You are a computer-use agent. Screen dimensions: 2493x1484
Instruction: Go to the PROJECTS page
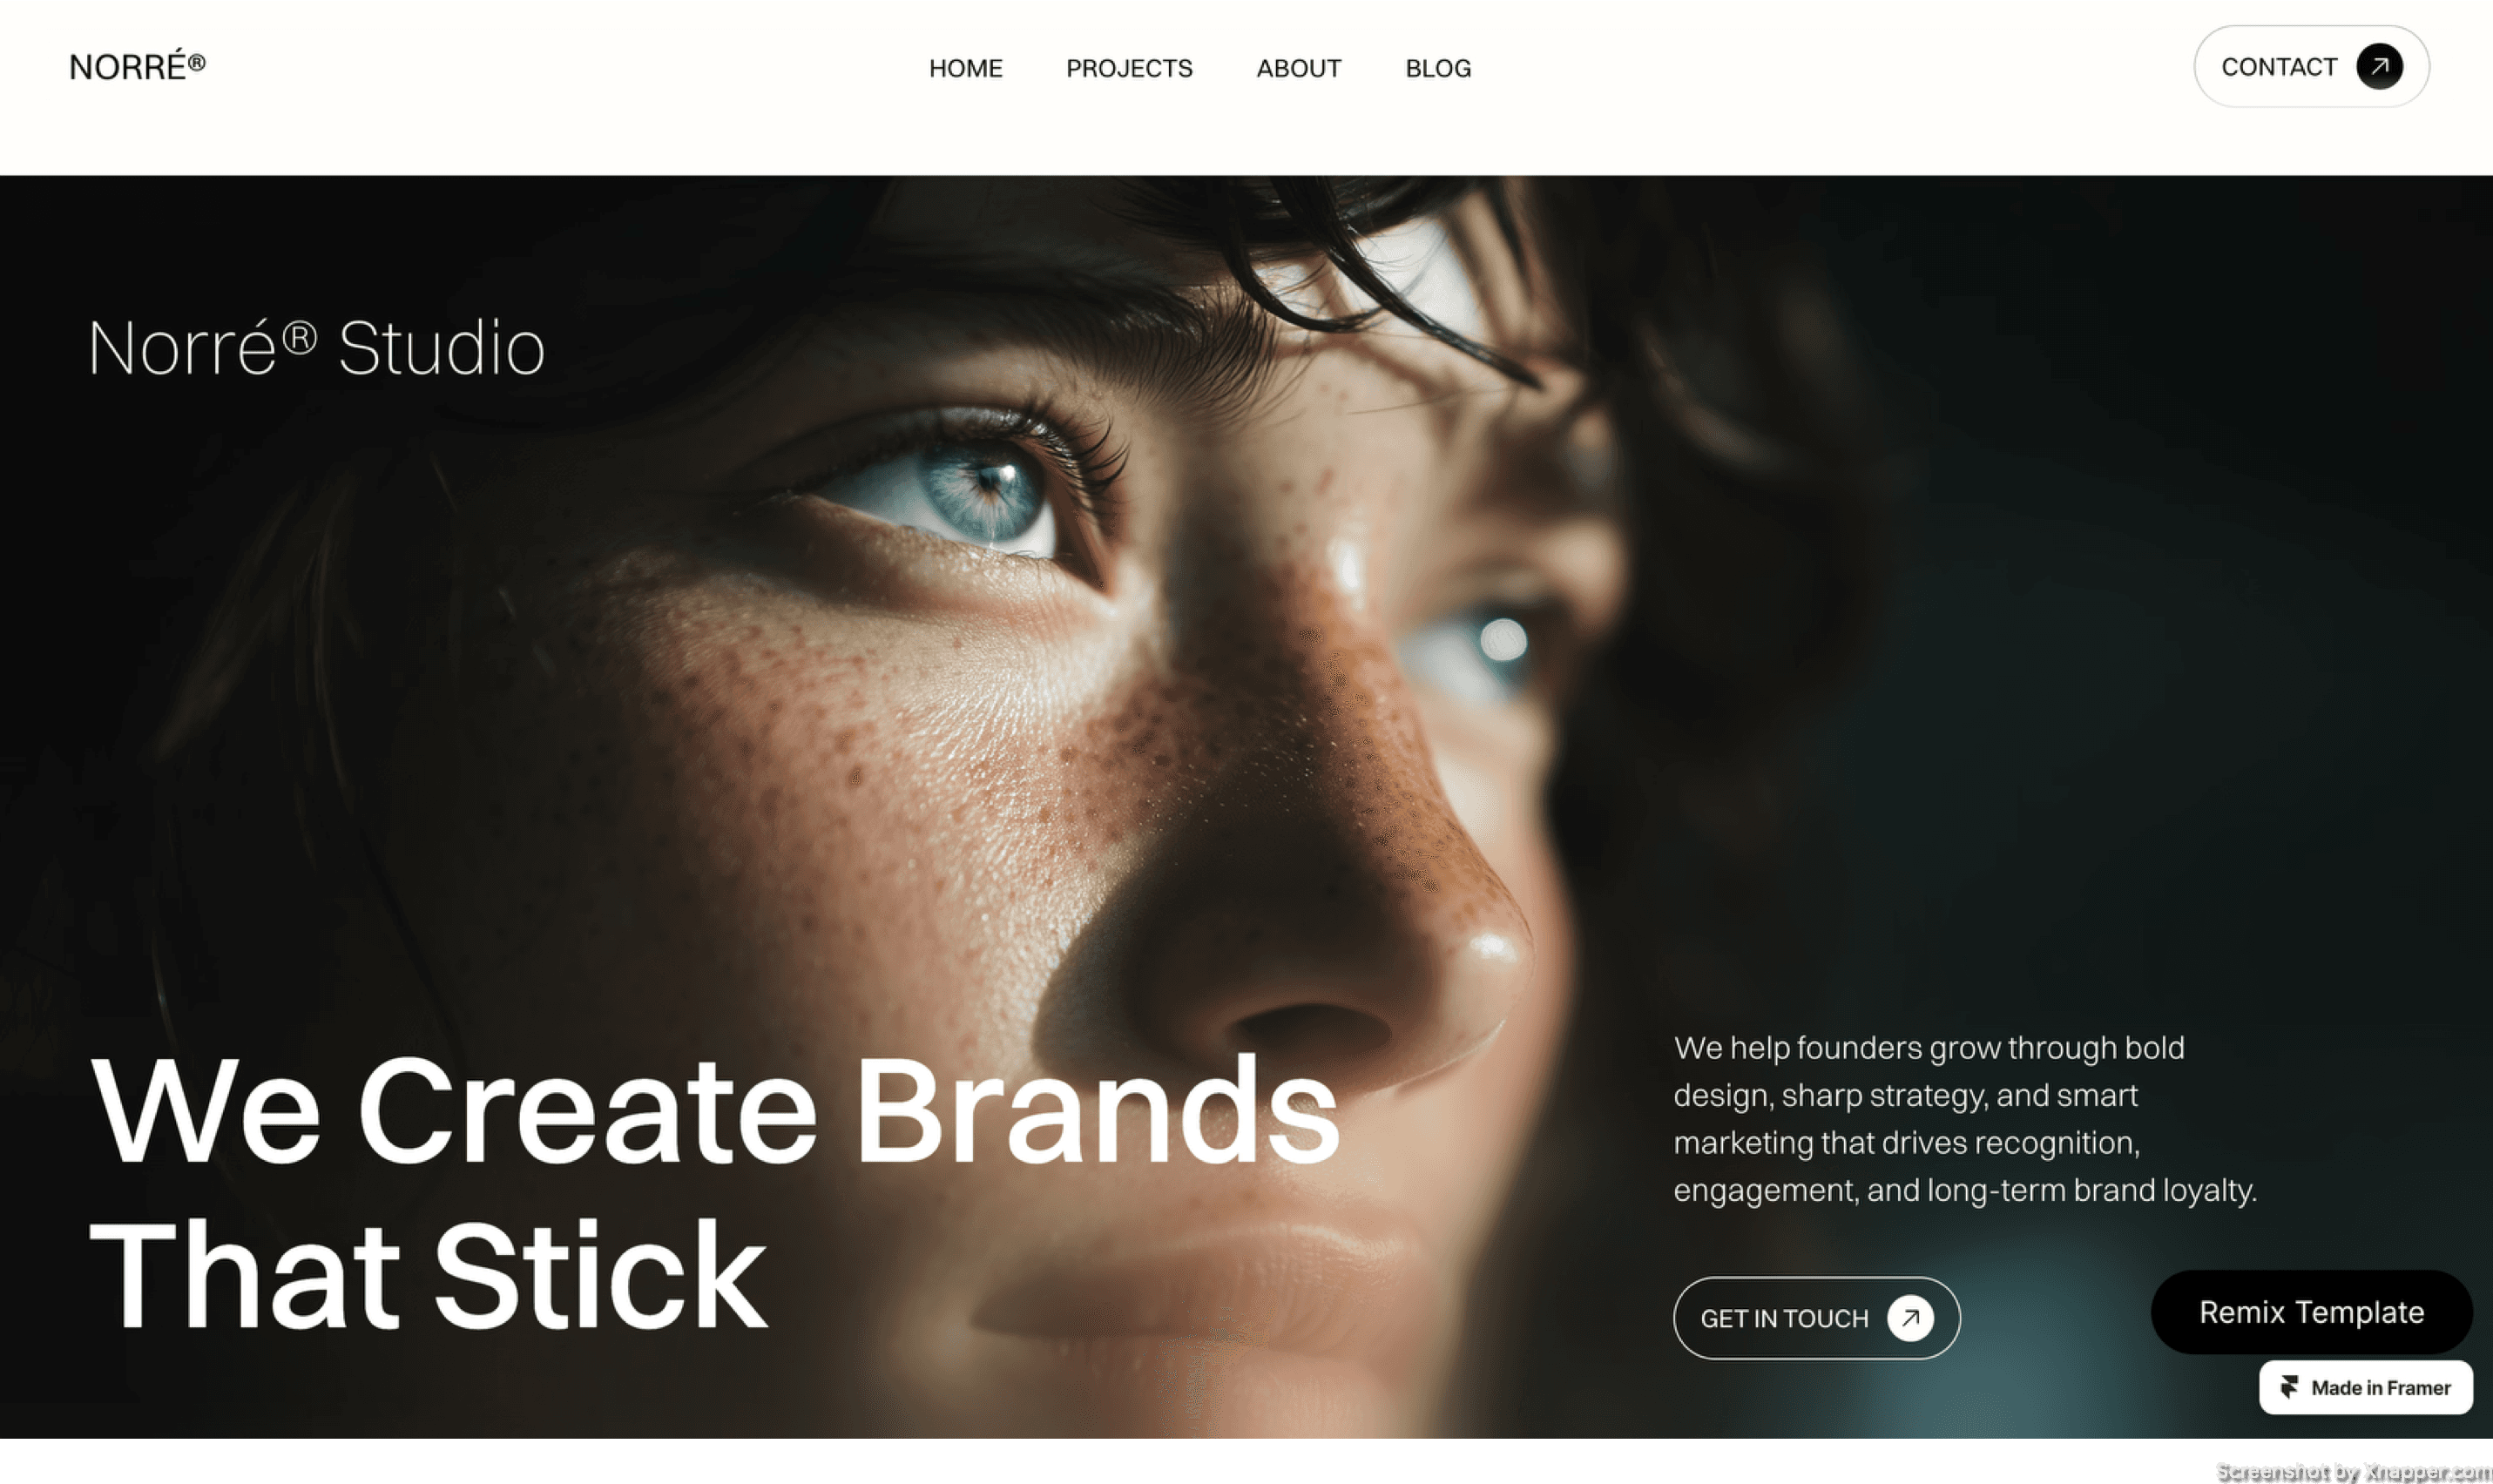point(1129,68)
